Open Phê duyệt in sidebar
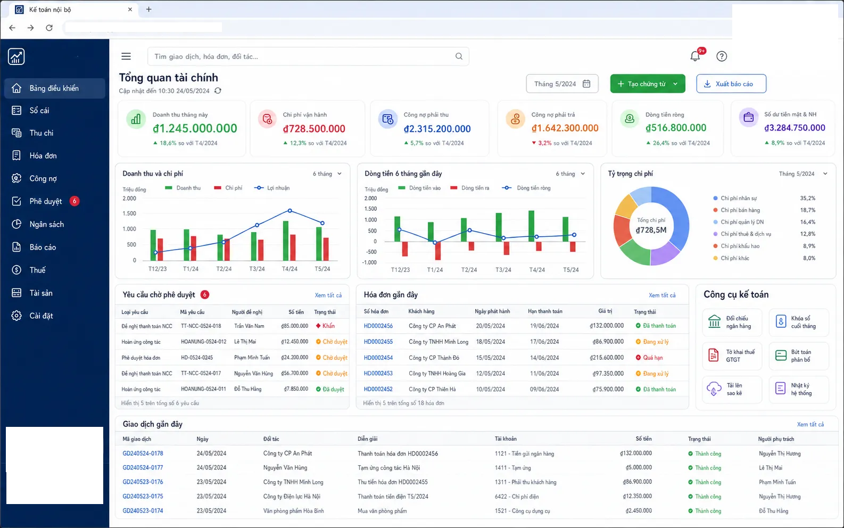844x528 pixels. (x=54, y=201)
